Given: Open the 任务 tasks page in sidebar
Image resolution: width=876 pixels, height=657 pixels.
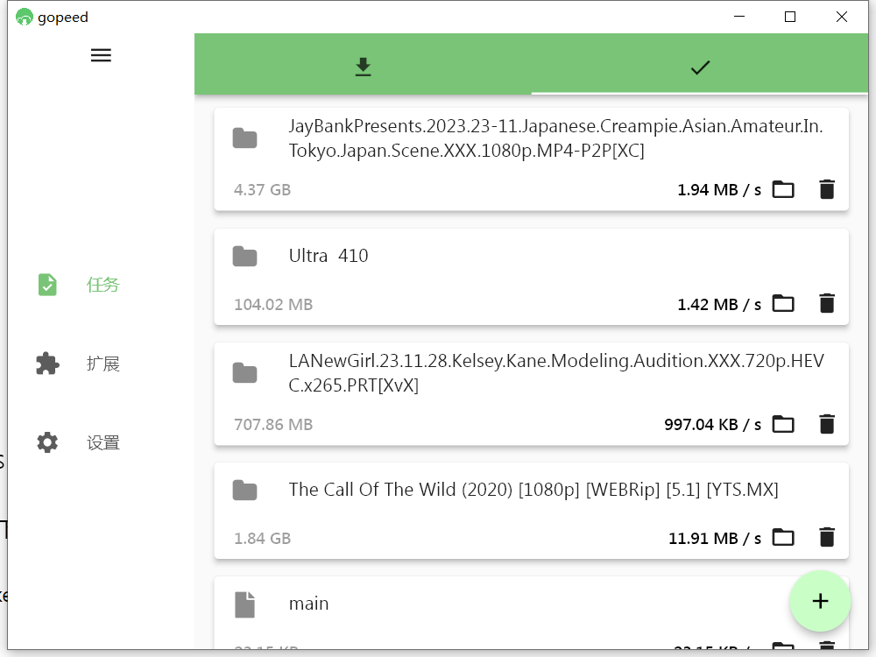Looking at the screenshot, I should tap(102, 285).
